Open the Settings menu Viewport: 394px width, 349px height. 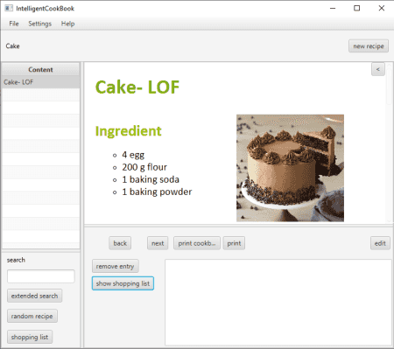pos(39,24)
